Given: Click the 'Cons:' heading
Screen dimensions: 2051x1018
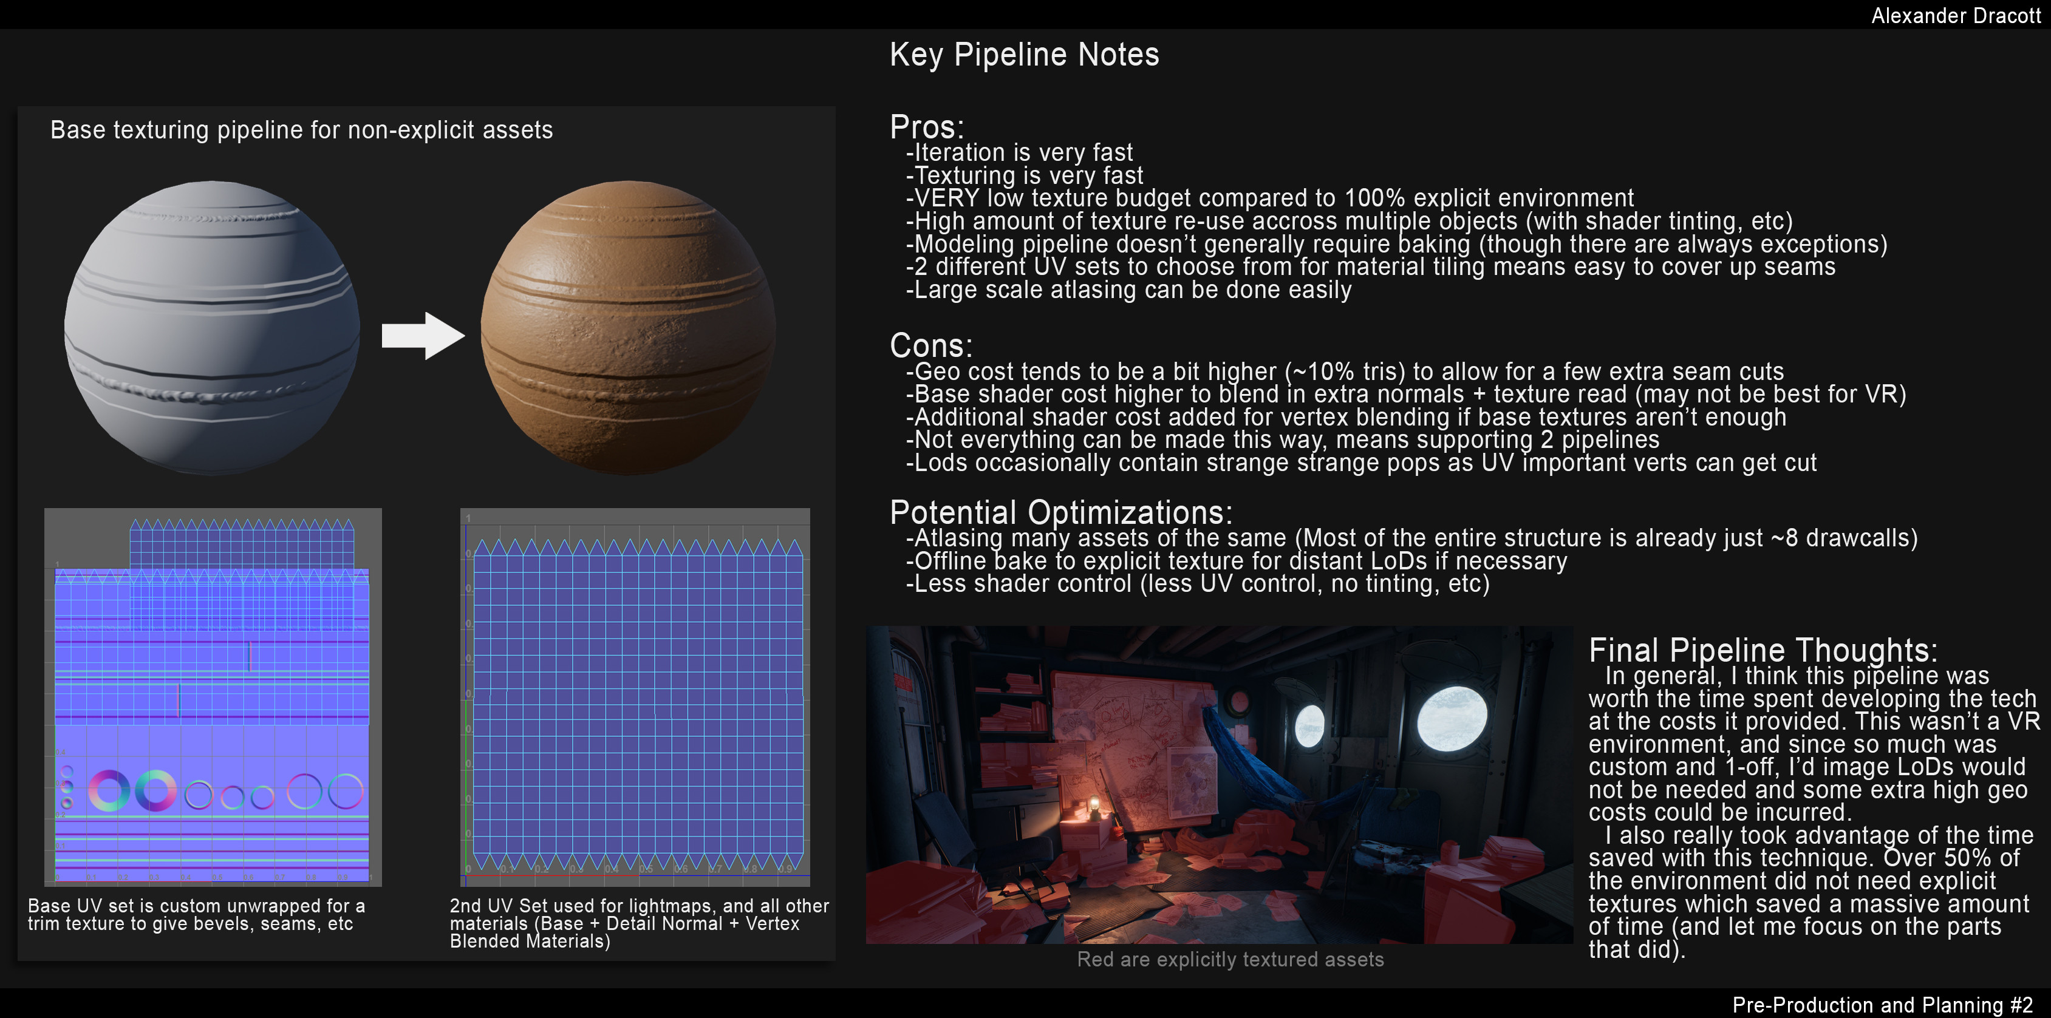Looking at the screenshot, I should tap(930, 345).
